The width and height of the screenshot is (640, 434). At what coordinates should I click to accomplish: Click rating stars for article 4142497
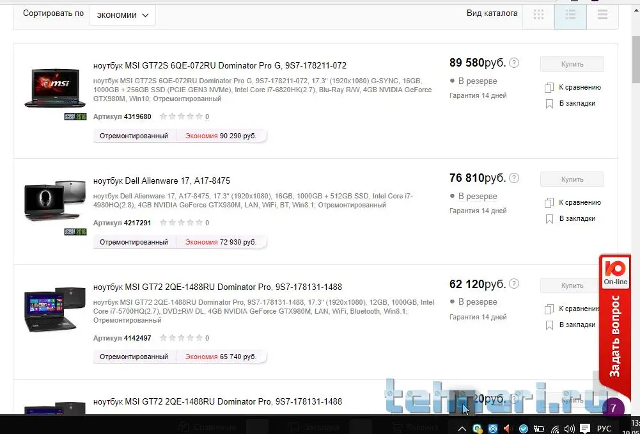181,338
